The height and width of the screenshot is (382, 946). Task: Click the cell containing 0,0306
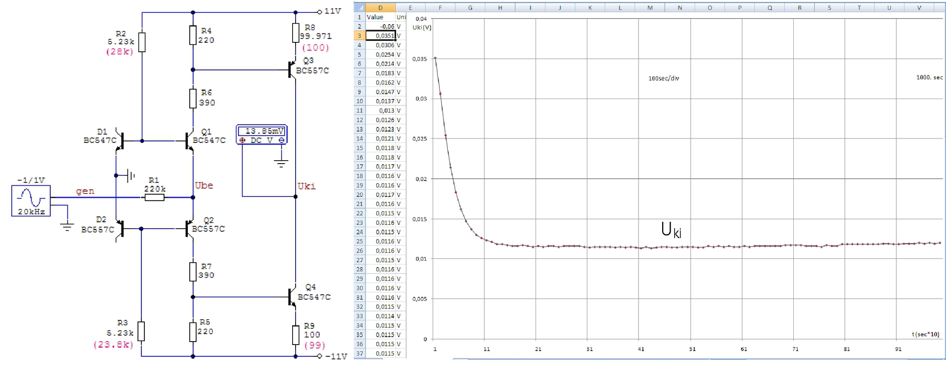pyautogui.click(x=380, y=45)
